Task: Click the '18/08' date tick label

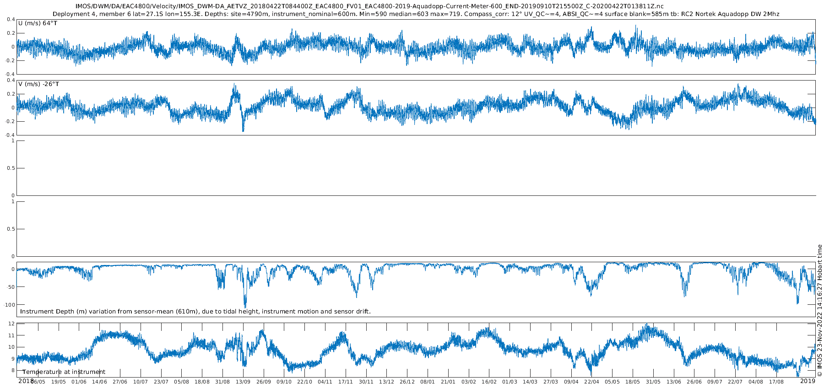Action: (x=202, y=382)
